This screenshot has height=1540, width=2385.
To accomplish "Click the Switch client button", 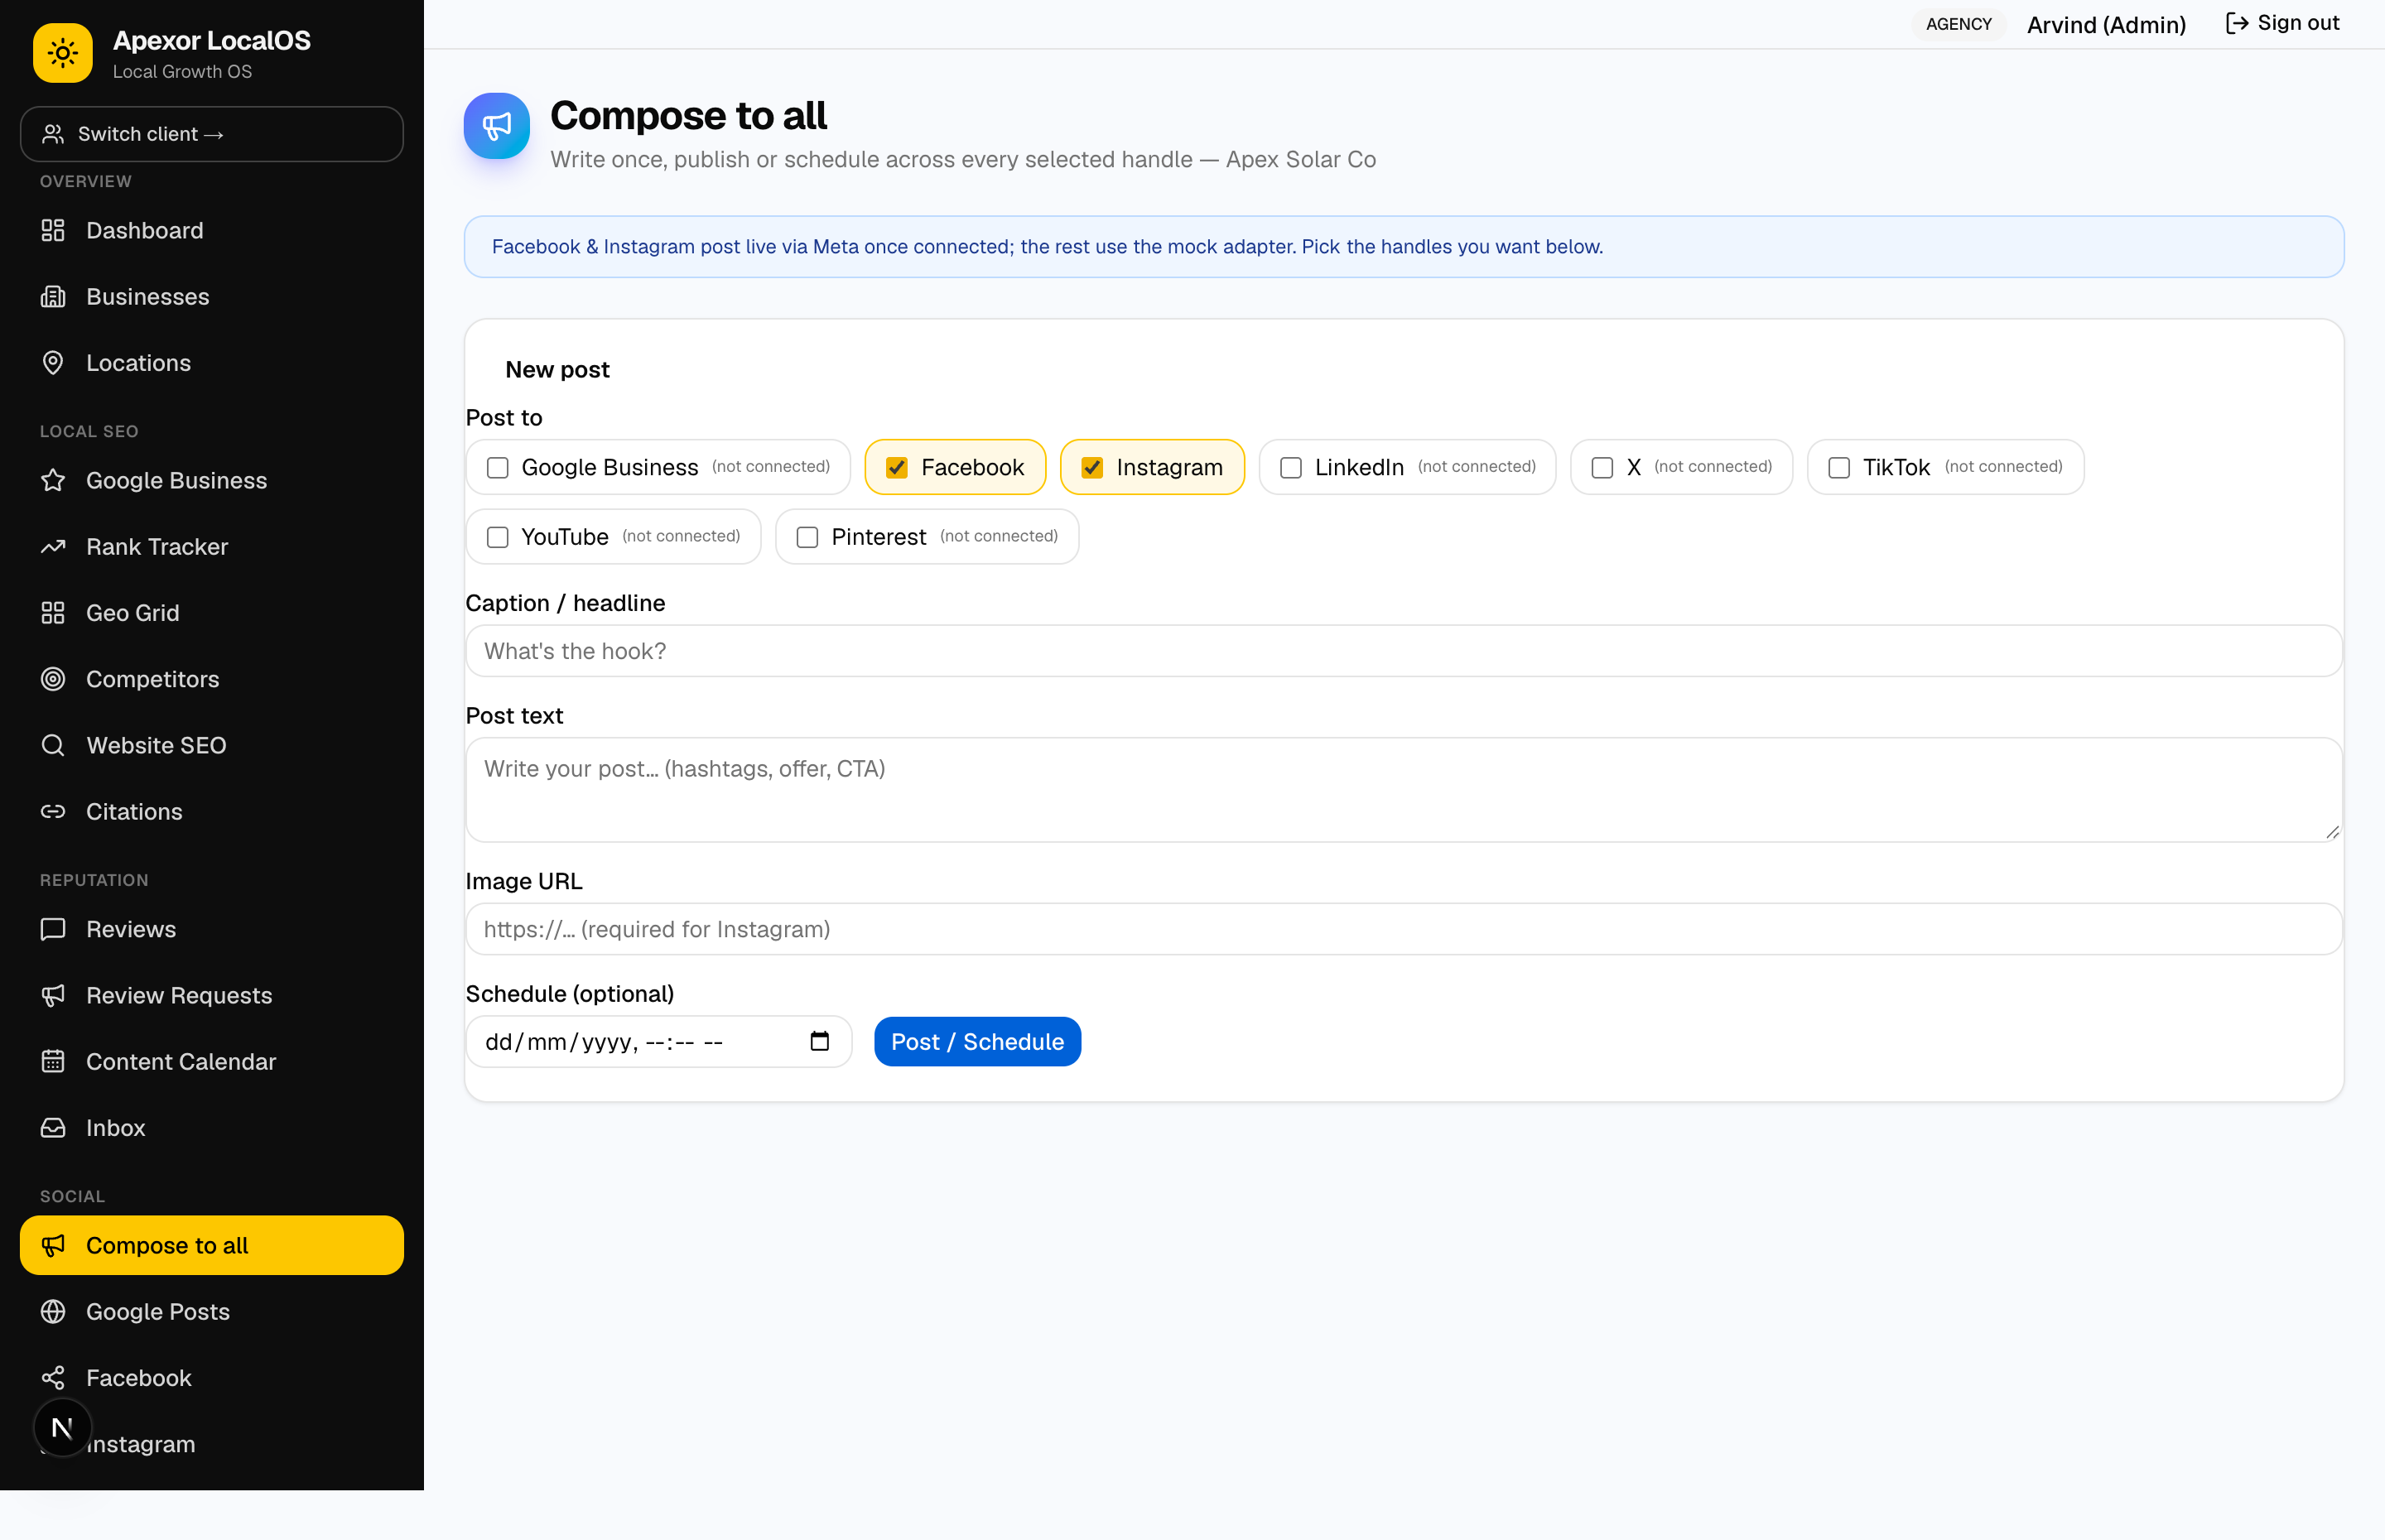I will [212, 134].
